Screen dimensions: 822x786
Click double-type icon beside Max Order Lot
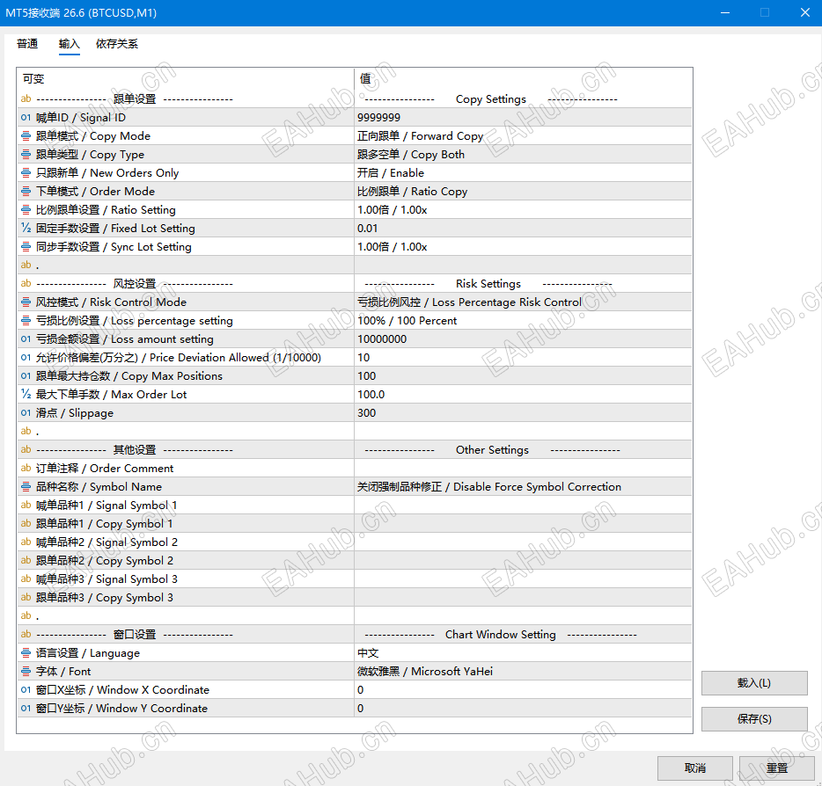[x=26, y=394]
